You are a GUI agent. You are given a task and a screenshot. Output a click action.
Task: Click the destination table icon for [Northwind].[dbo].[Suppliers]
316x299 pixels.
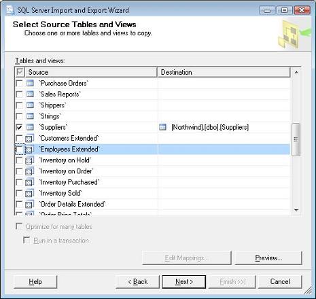tap(162, 127)
